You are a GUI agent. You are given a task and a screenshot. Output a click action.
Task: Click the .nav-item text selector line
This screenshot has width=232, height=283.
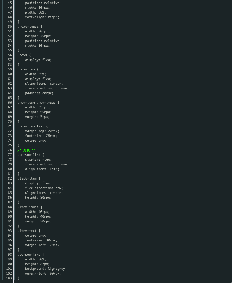(x=31, y=126)
